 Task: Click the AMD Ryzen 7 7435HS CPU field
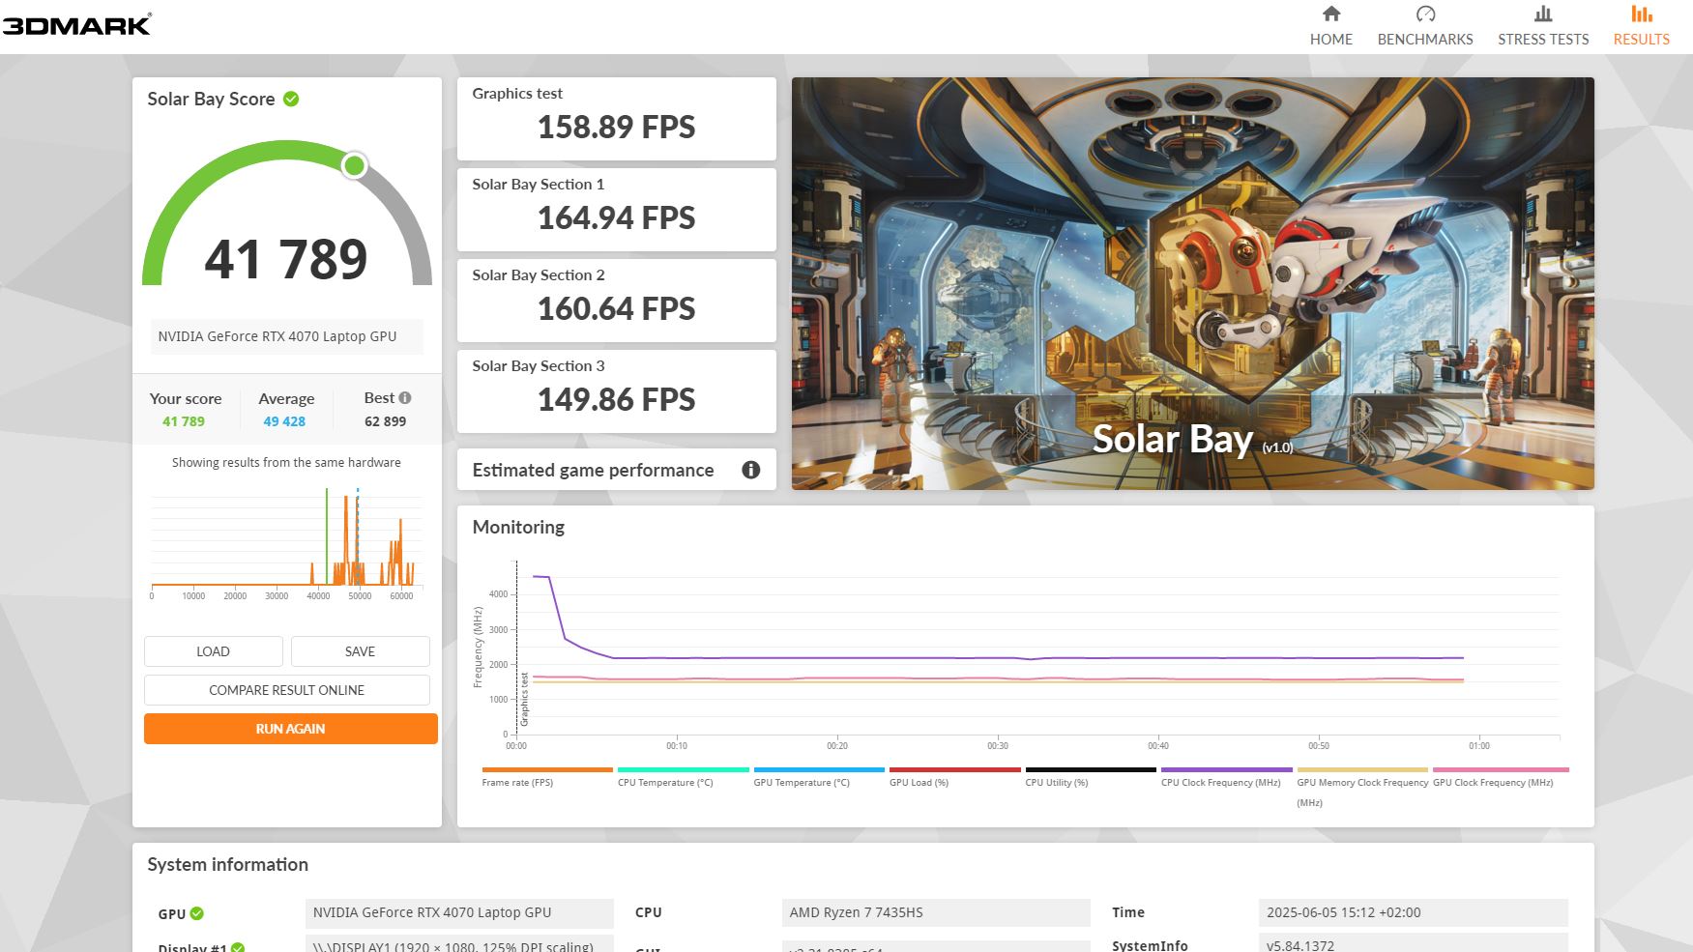click(936, 913)
